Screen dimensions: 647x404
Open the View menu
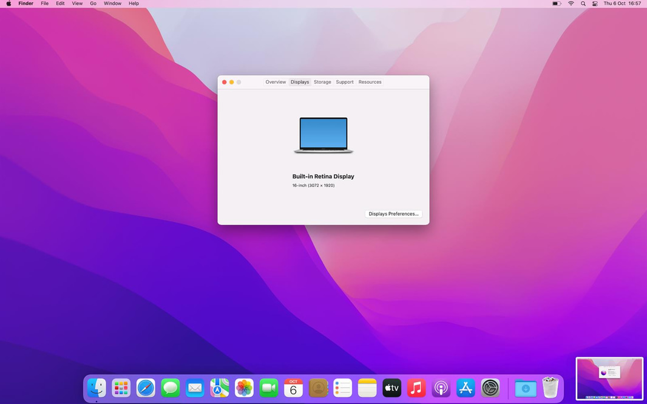coord(77,3)
